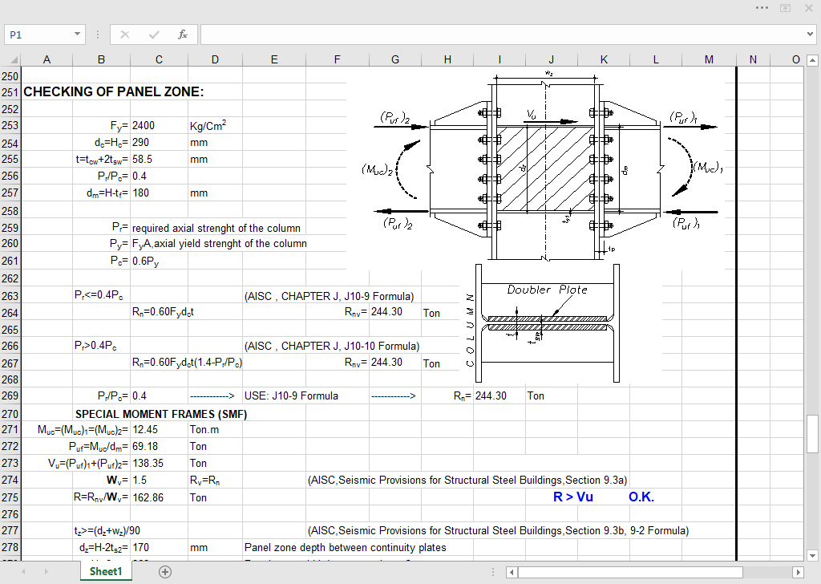Open the ribbon display options icon
The width and height of the screenshot is (821, 584).
786,8
